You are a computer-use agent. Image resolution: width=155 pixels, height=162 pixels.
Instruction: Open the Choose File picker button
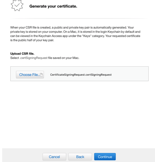coord(30,75)
